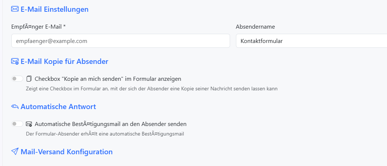Click the envelope-check icon before Automatische Bestätigungsmail

coord(29,124)
